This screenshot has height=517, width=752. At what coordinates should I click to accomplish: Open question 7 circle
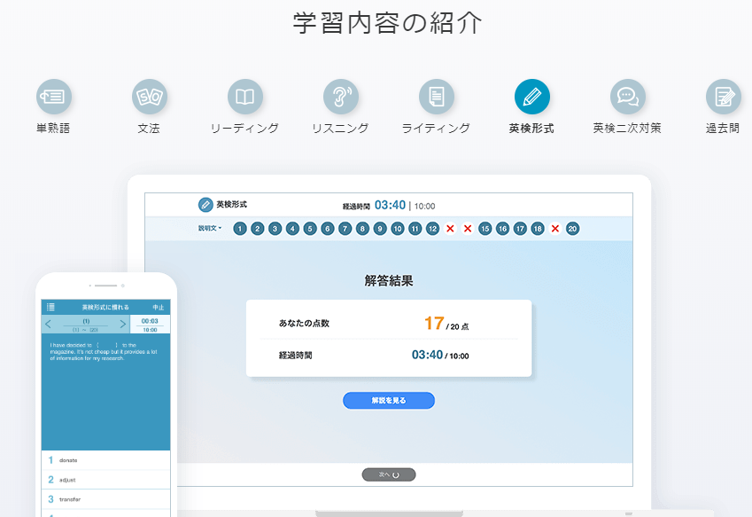(345, 229)
